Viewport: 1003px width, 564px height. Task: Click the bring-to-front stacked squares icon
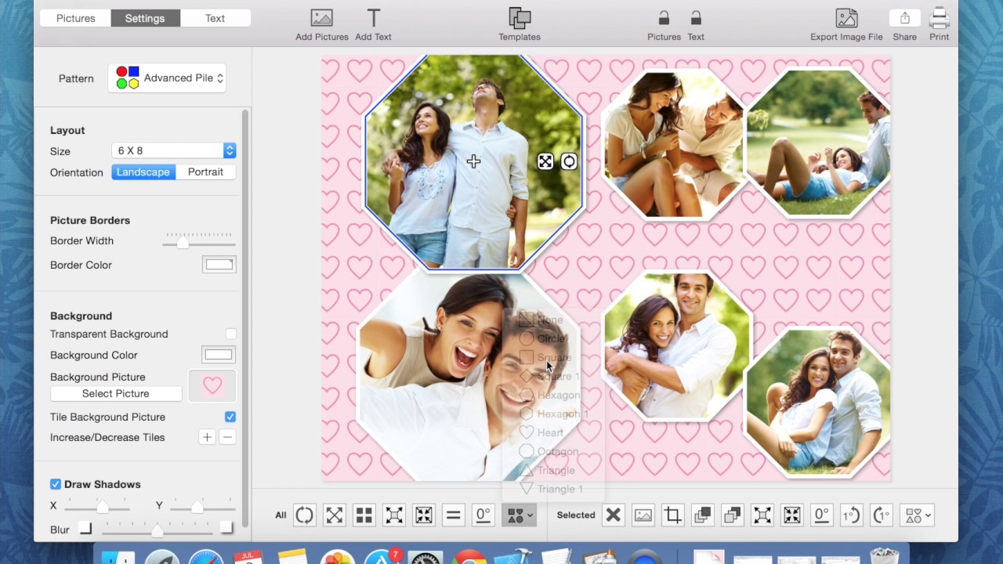pyautogui.click(x=702, y=515)
